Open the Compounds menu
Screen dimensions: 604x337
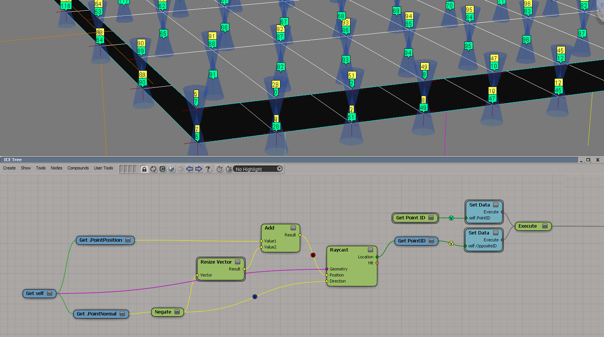coord(78,168)
